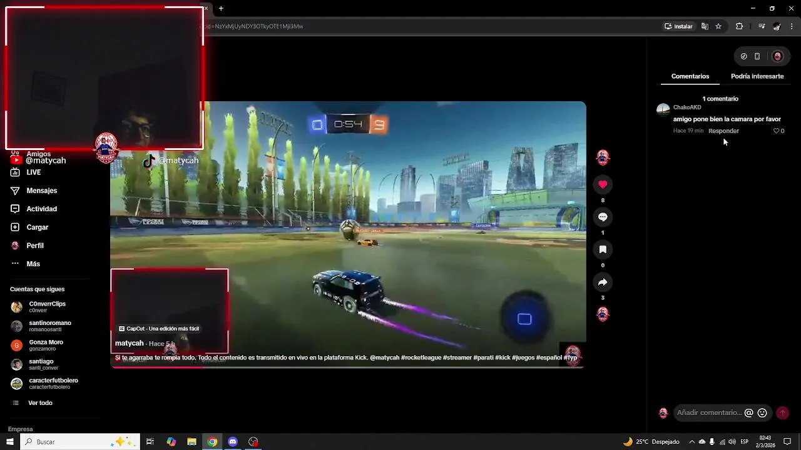Open the sound disc below share button
The width and height of the screenshot is (801, 450).
[603, 314]
